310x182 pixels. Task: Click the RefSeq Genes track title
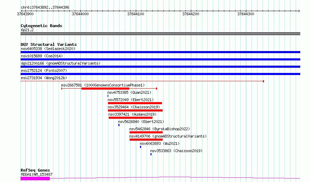(x=35, y=170)
